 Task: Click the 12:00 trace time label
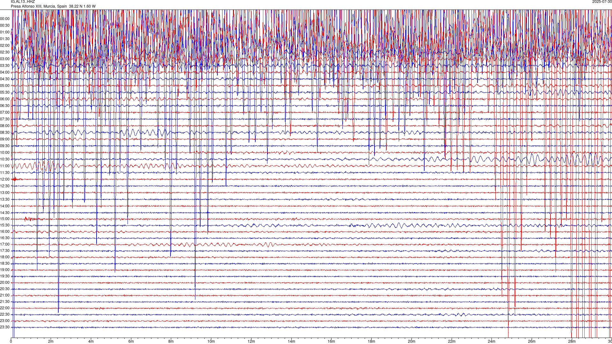click(x=5, y=179)
